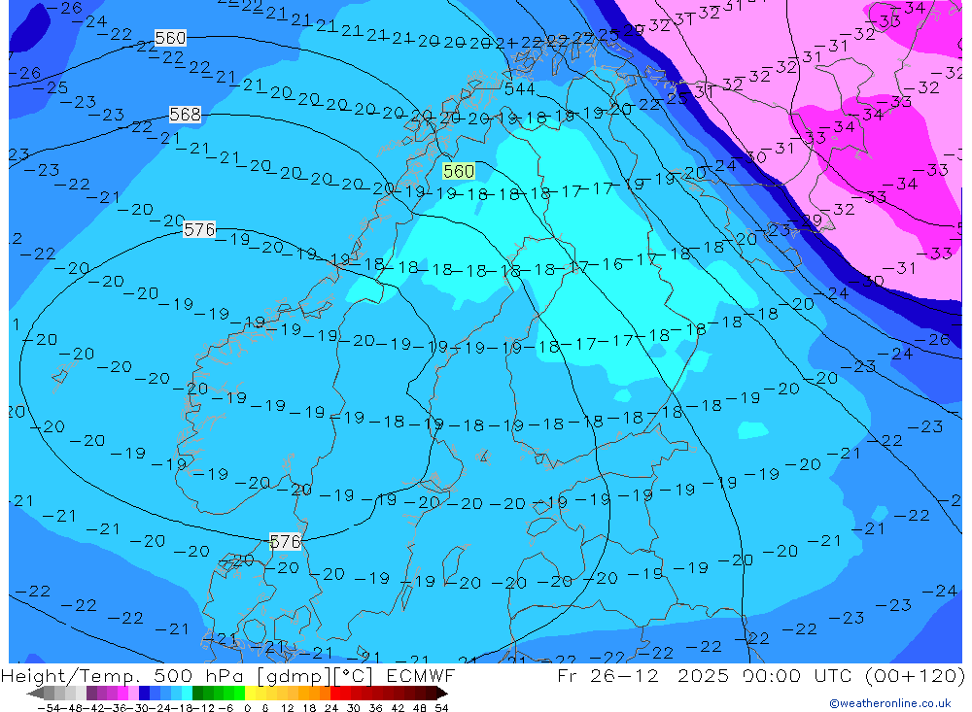Click the 'Fr 26-12' date text
The image size is (972, 712).
point(607,675)
